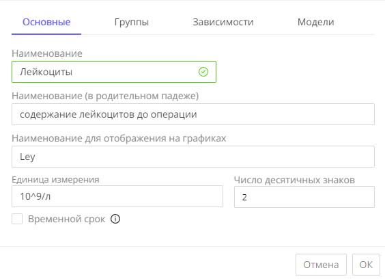Viewport: 385px width, 279px height.
Task: Enable the Временной срок checkbox
Action: coord(17,219)
